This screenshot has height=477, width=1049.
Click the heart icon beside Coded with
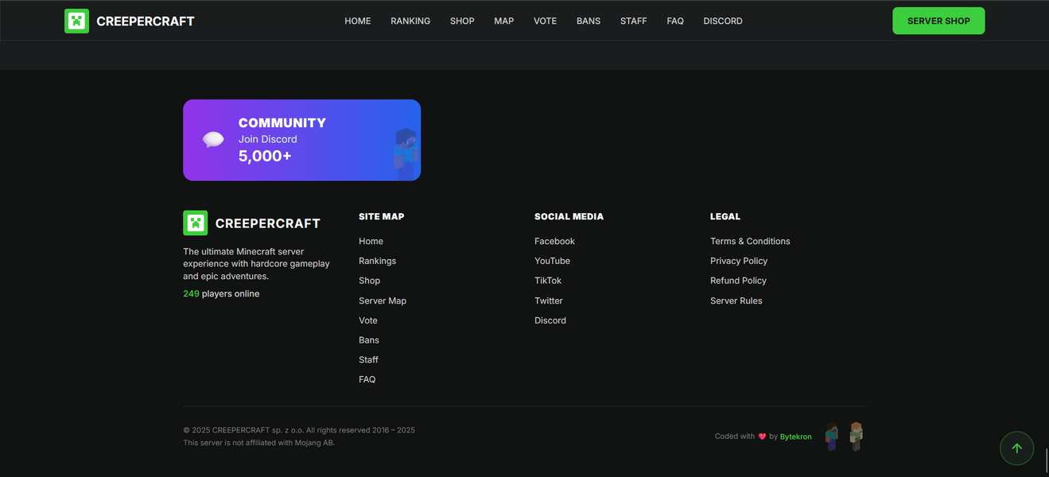pyautogui.click(x=762, y=436)
